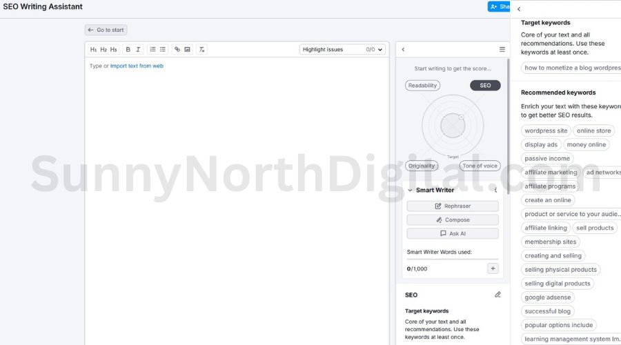Click the Ask AI button
Image resolution: width=621 pixels, height=345 pixels.
click(453, 234)
